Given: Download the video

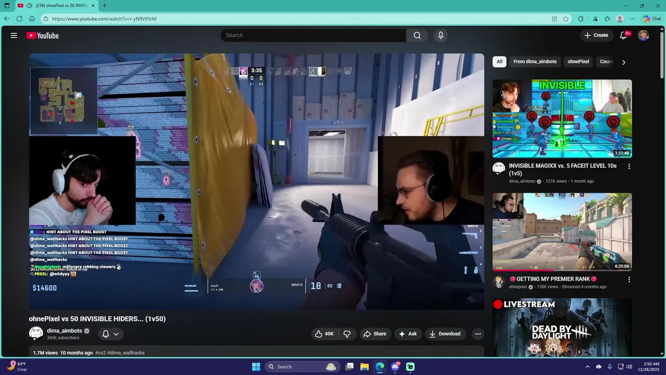Looking at the screenshot, I should (x=444, y=334).
